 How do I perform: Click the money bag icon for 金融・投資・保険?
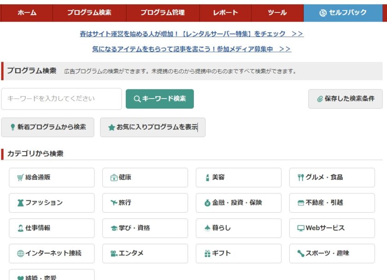207,203
